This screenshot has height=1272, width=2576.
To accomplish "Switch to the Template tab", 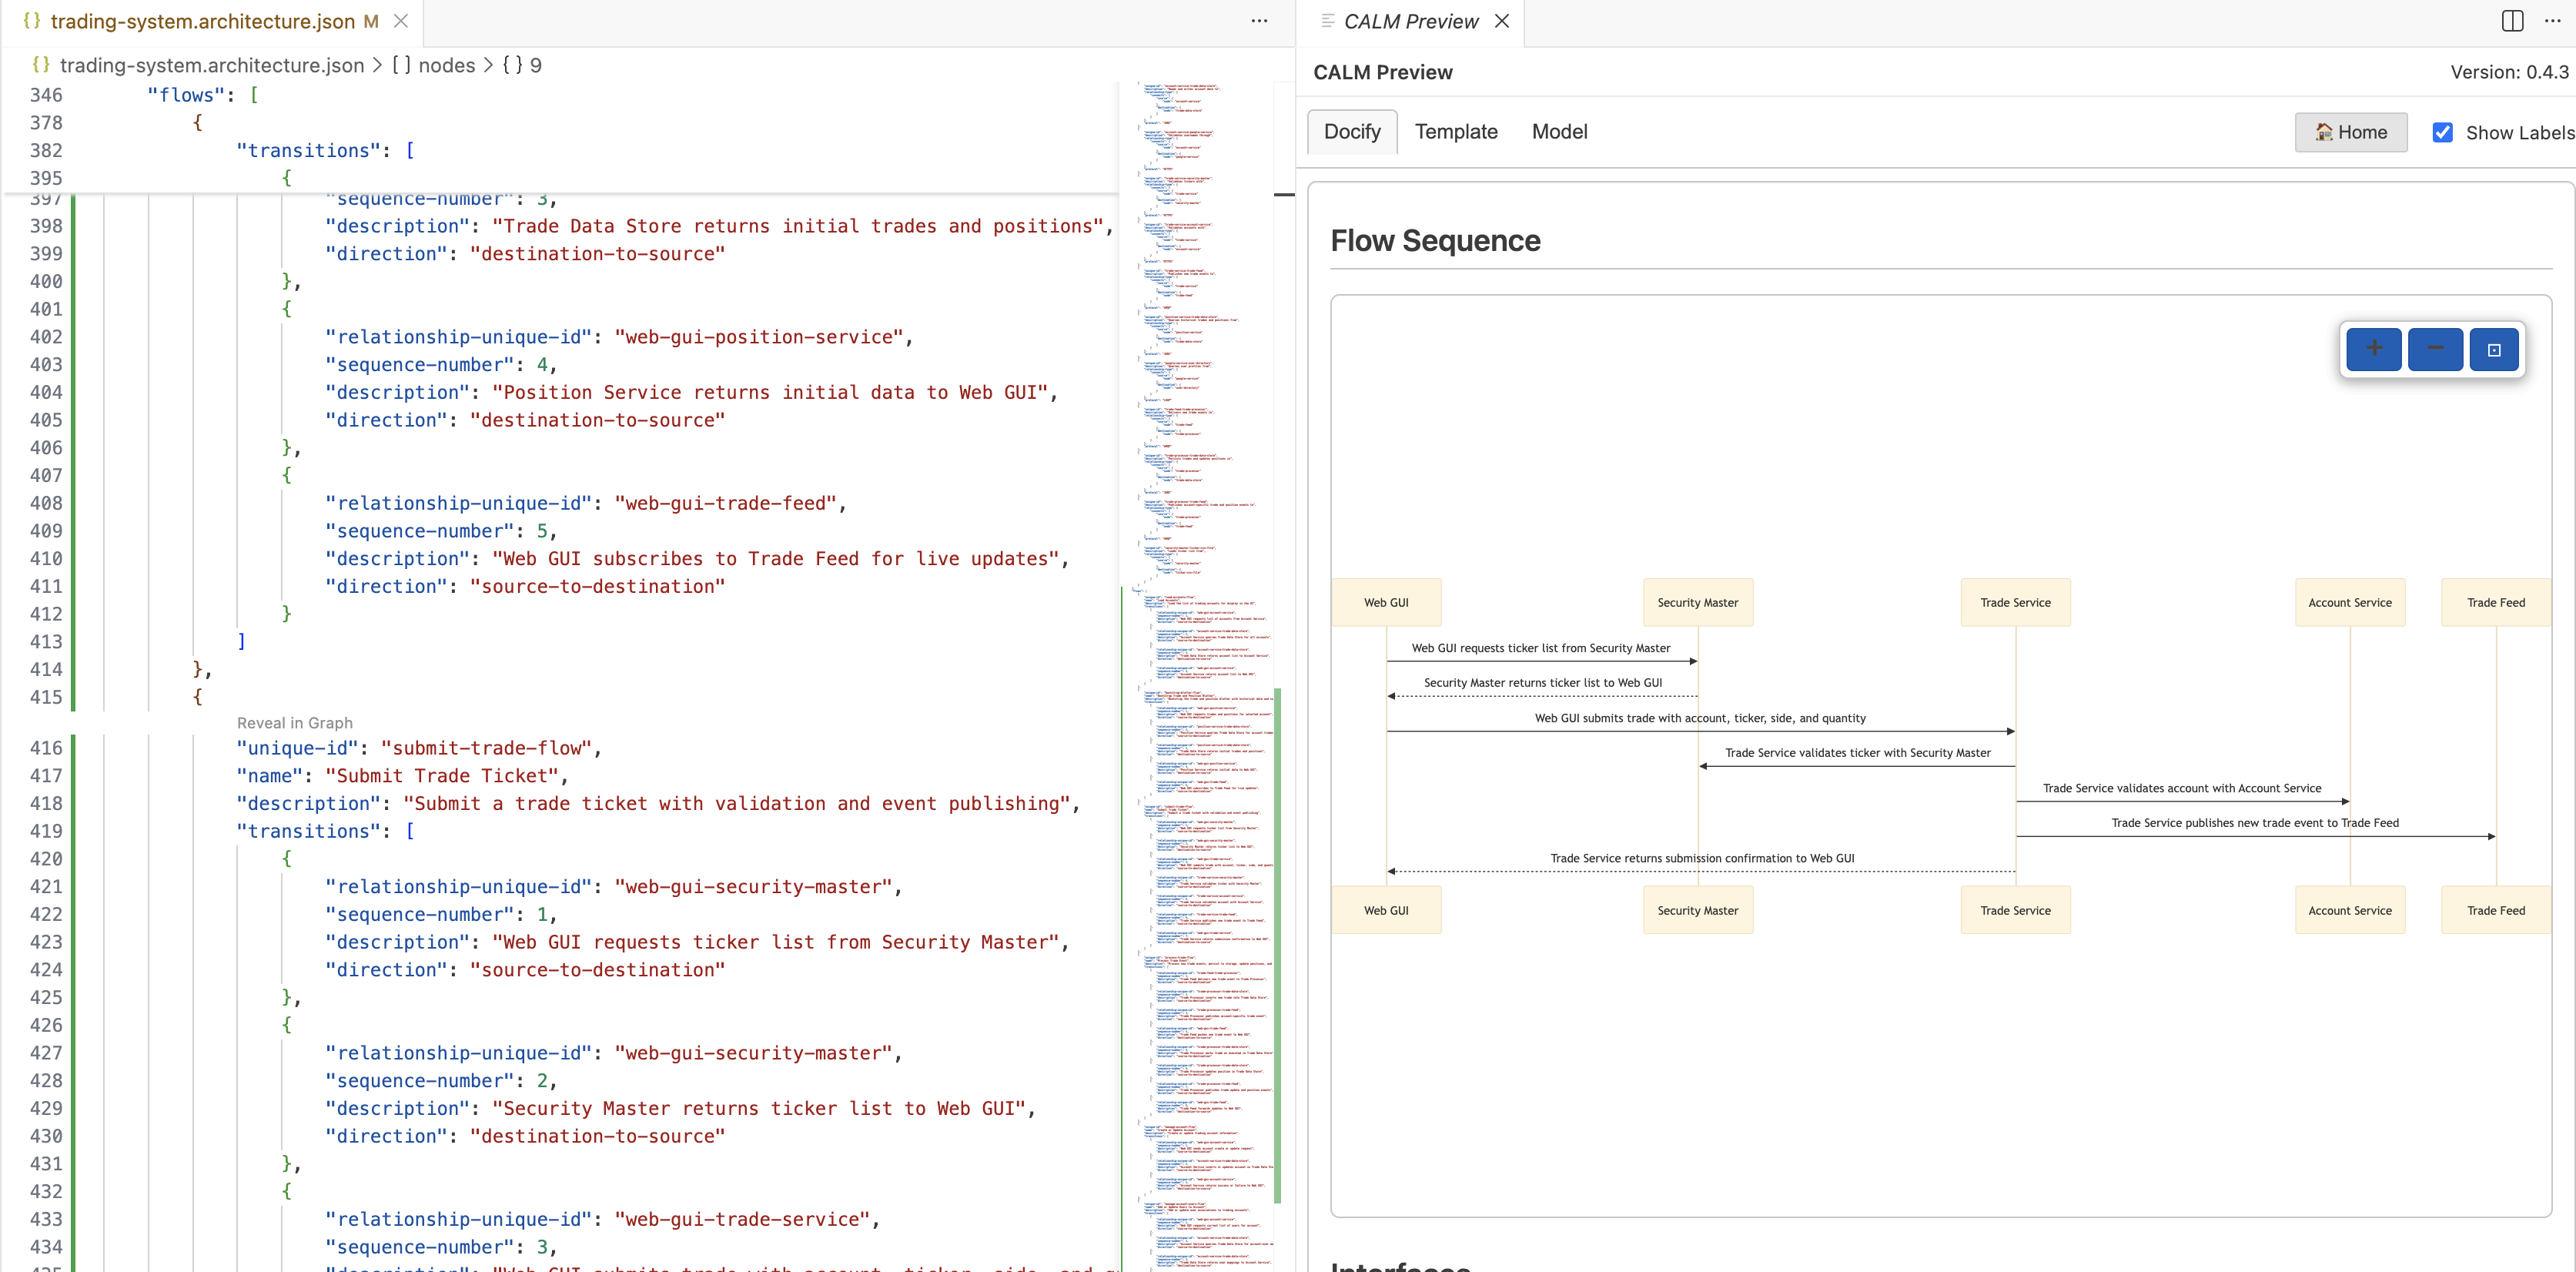I will pyautogui.click(x=1456, y=131).
